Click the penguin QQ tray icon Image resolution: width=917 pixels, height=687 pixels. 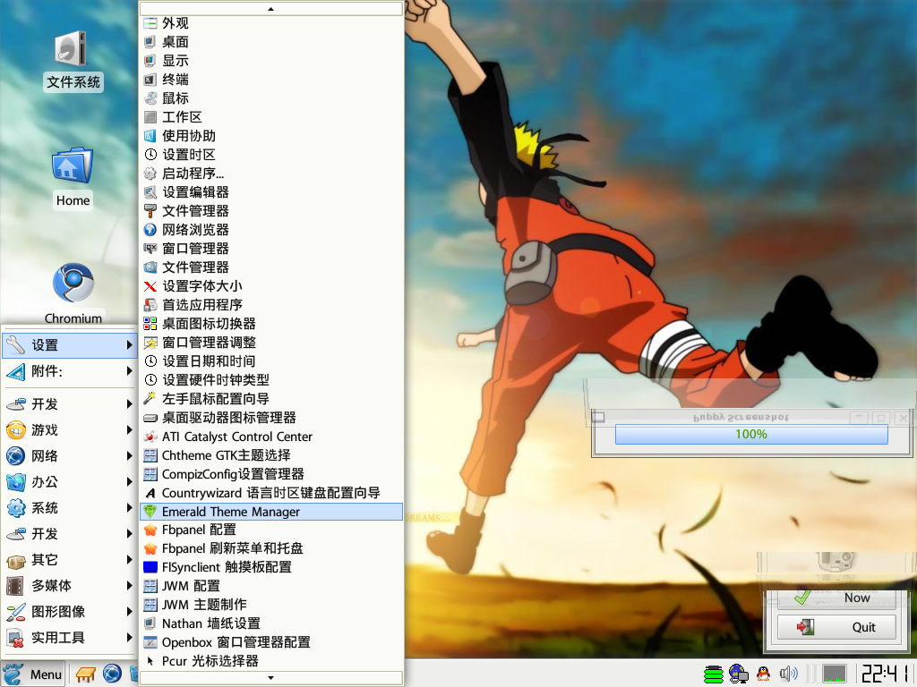(763, 674)
